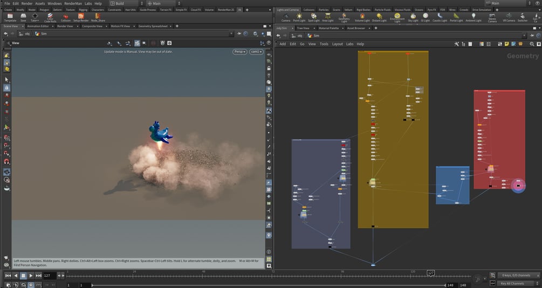Image resolution: width=542 pixels, height=288 pixels.
Task: Toggle the viewport lock camera icon
Action: tap(269, 68)
